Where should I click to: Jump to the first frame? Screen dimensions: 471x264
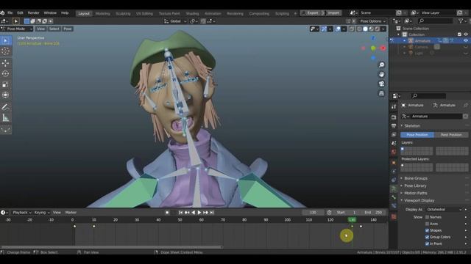tap(180, 213)
